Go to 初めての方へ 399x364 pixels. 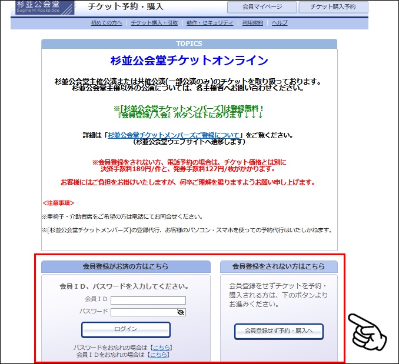coord(107,23)
